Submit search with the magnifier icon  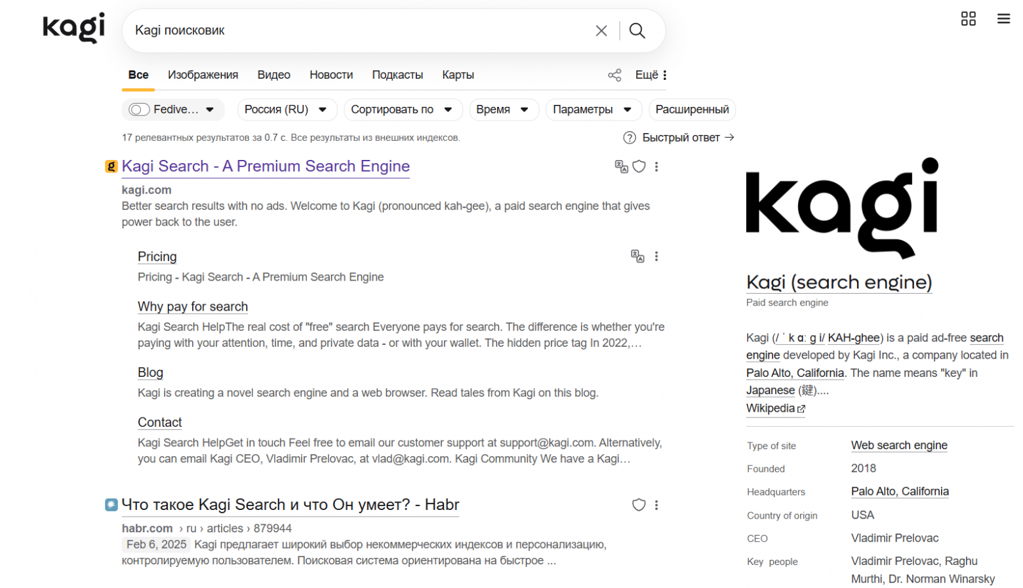tap(637, 31)
